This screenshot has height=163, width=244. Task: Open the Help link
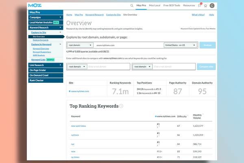tap(211, 15)
